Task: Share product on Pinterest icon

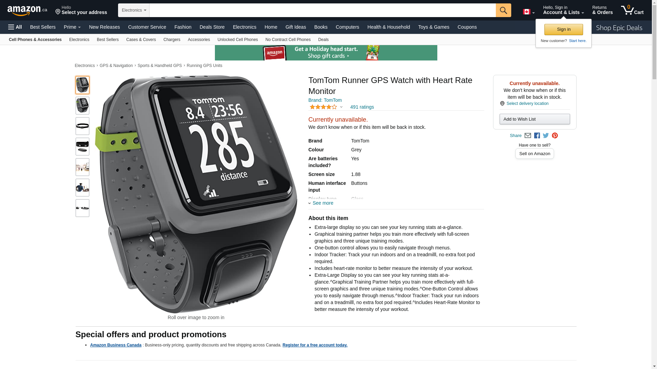Action: (x=555, y=136)
